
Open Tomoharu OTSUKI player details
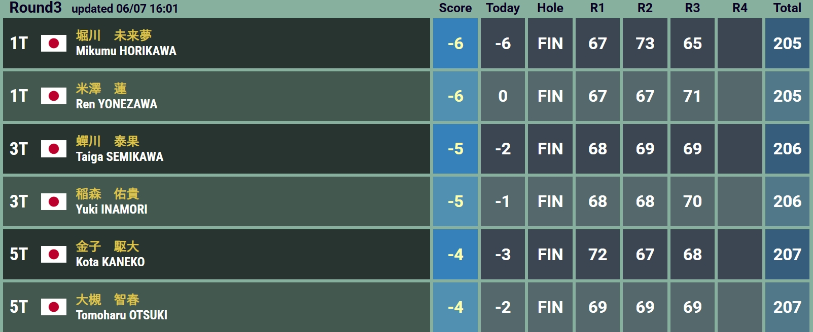(x=122, y=315)
